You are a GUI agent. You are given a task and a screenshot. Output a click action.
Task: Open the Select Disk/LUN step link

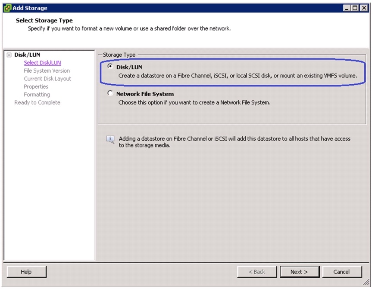pos(42,63)
